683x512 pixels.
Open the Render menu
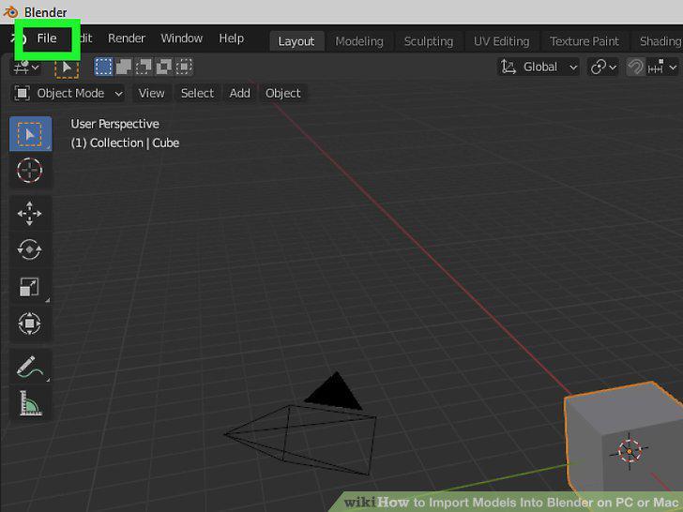pyautogui.click(x=127, y=38)
